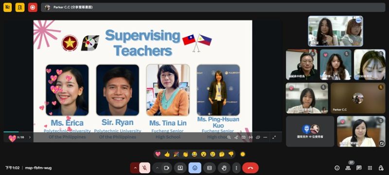The width and height of the screenshot is (389, 175).
Task: Raise your hand with the hand button
Action: tap(224, 168)
